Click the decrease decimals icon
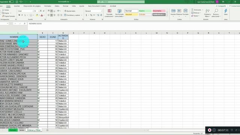The height and width of the screenshot is (135, 240). (x=101, y=15)
